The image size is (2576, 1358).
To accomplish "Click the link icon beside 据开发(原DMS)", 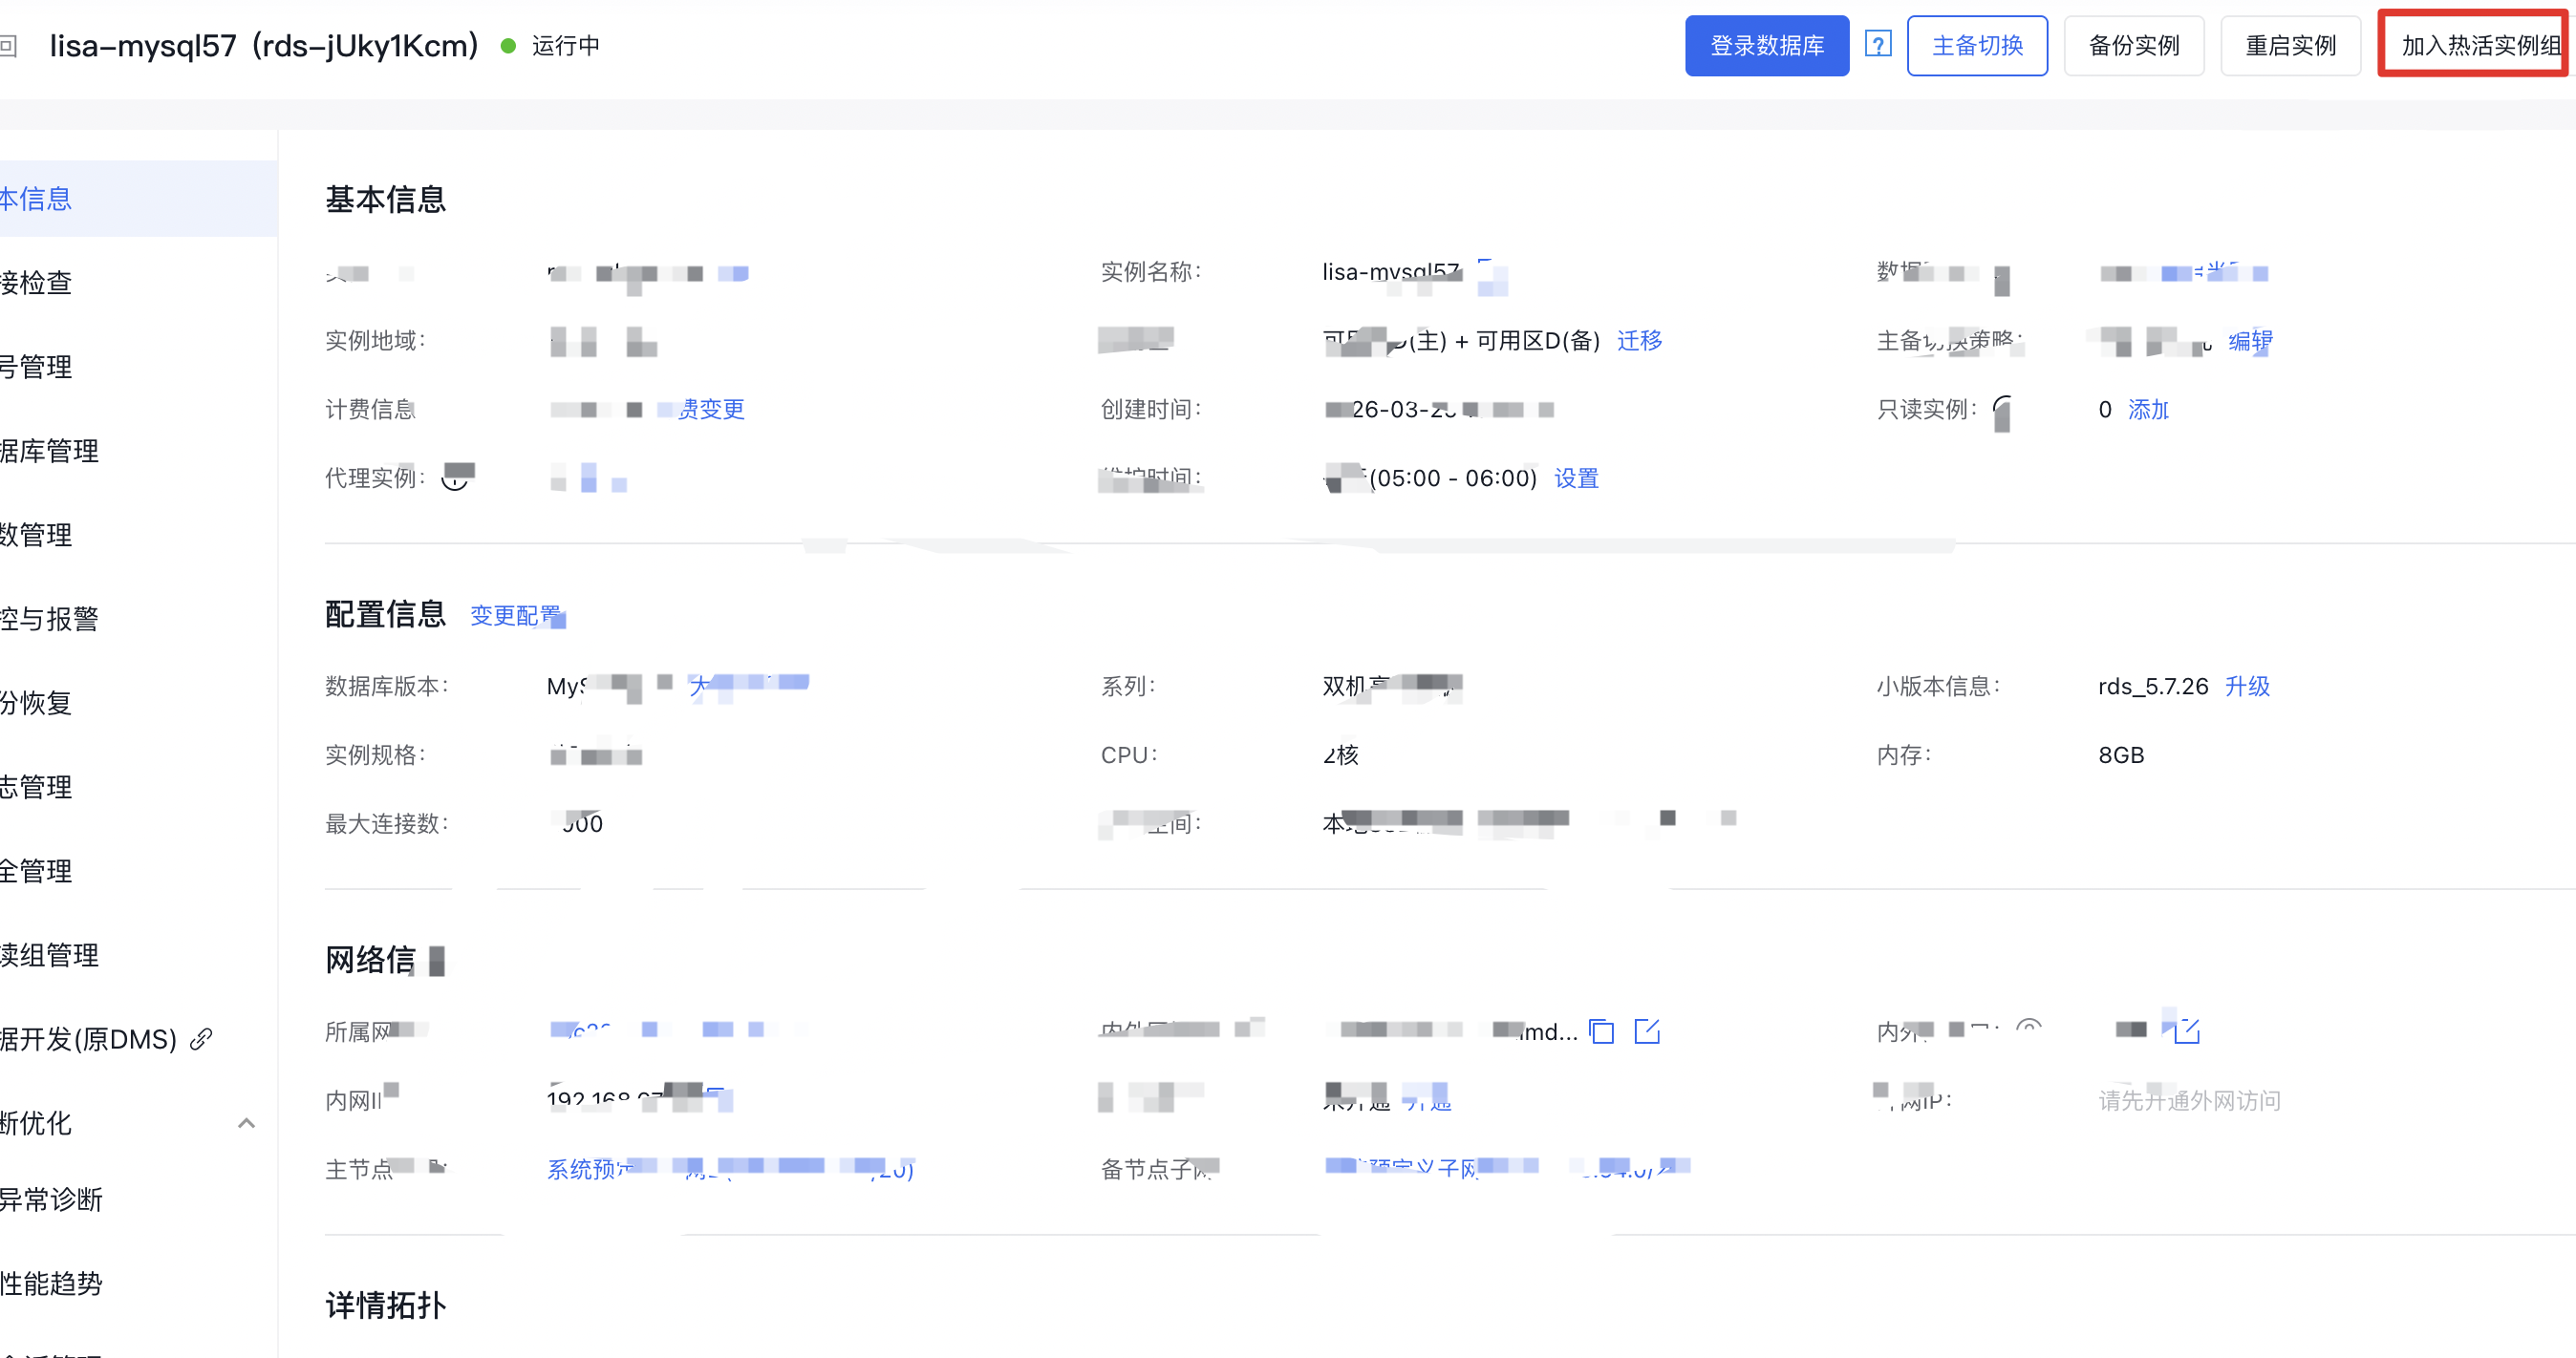I will coord(201,1039).
